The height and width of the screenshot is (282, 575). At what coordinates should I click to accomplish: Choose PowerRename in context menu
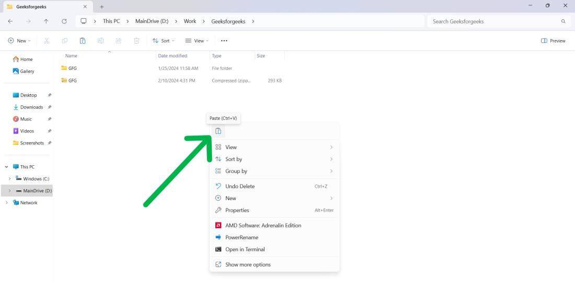274,237
